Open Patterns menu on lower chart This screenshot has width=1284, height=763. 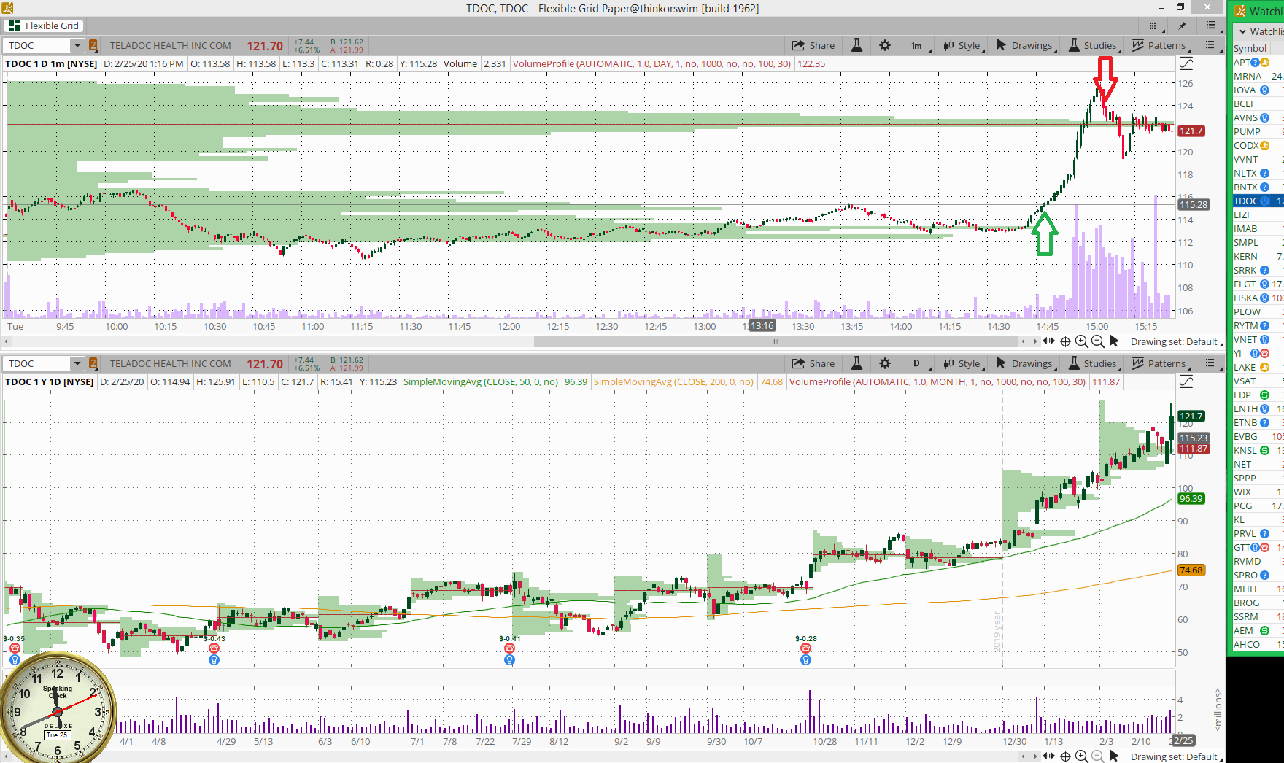tap(1161, 363)
